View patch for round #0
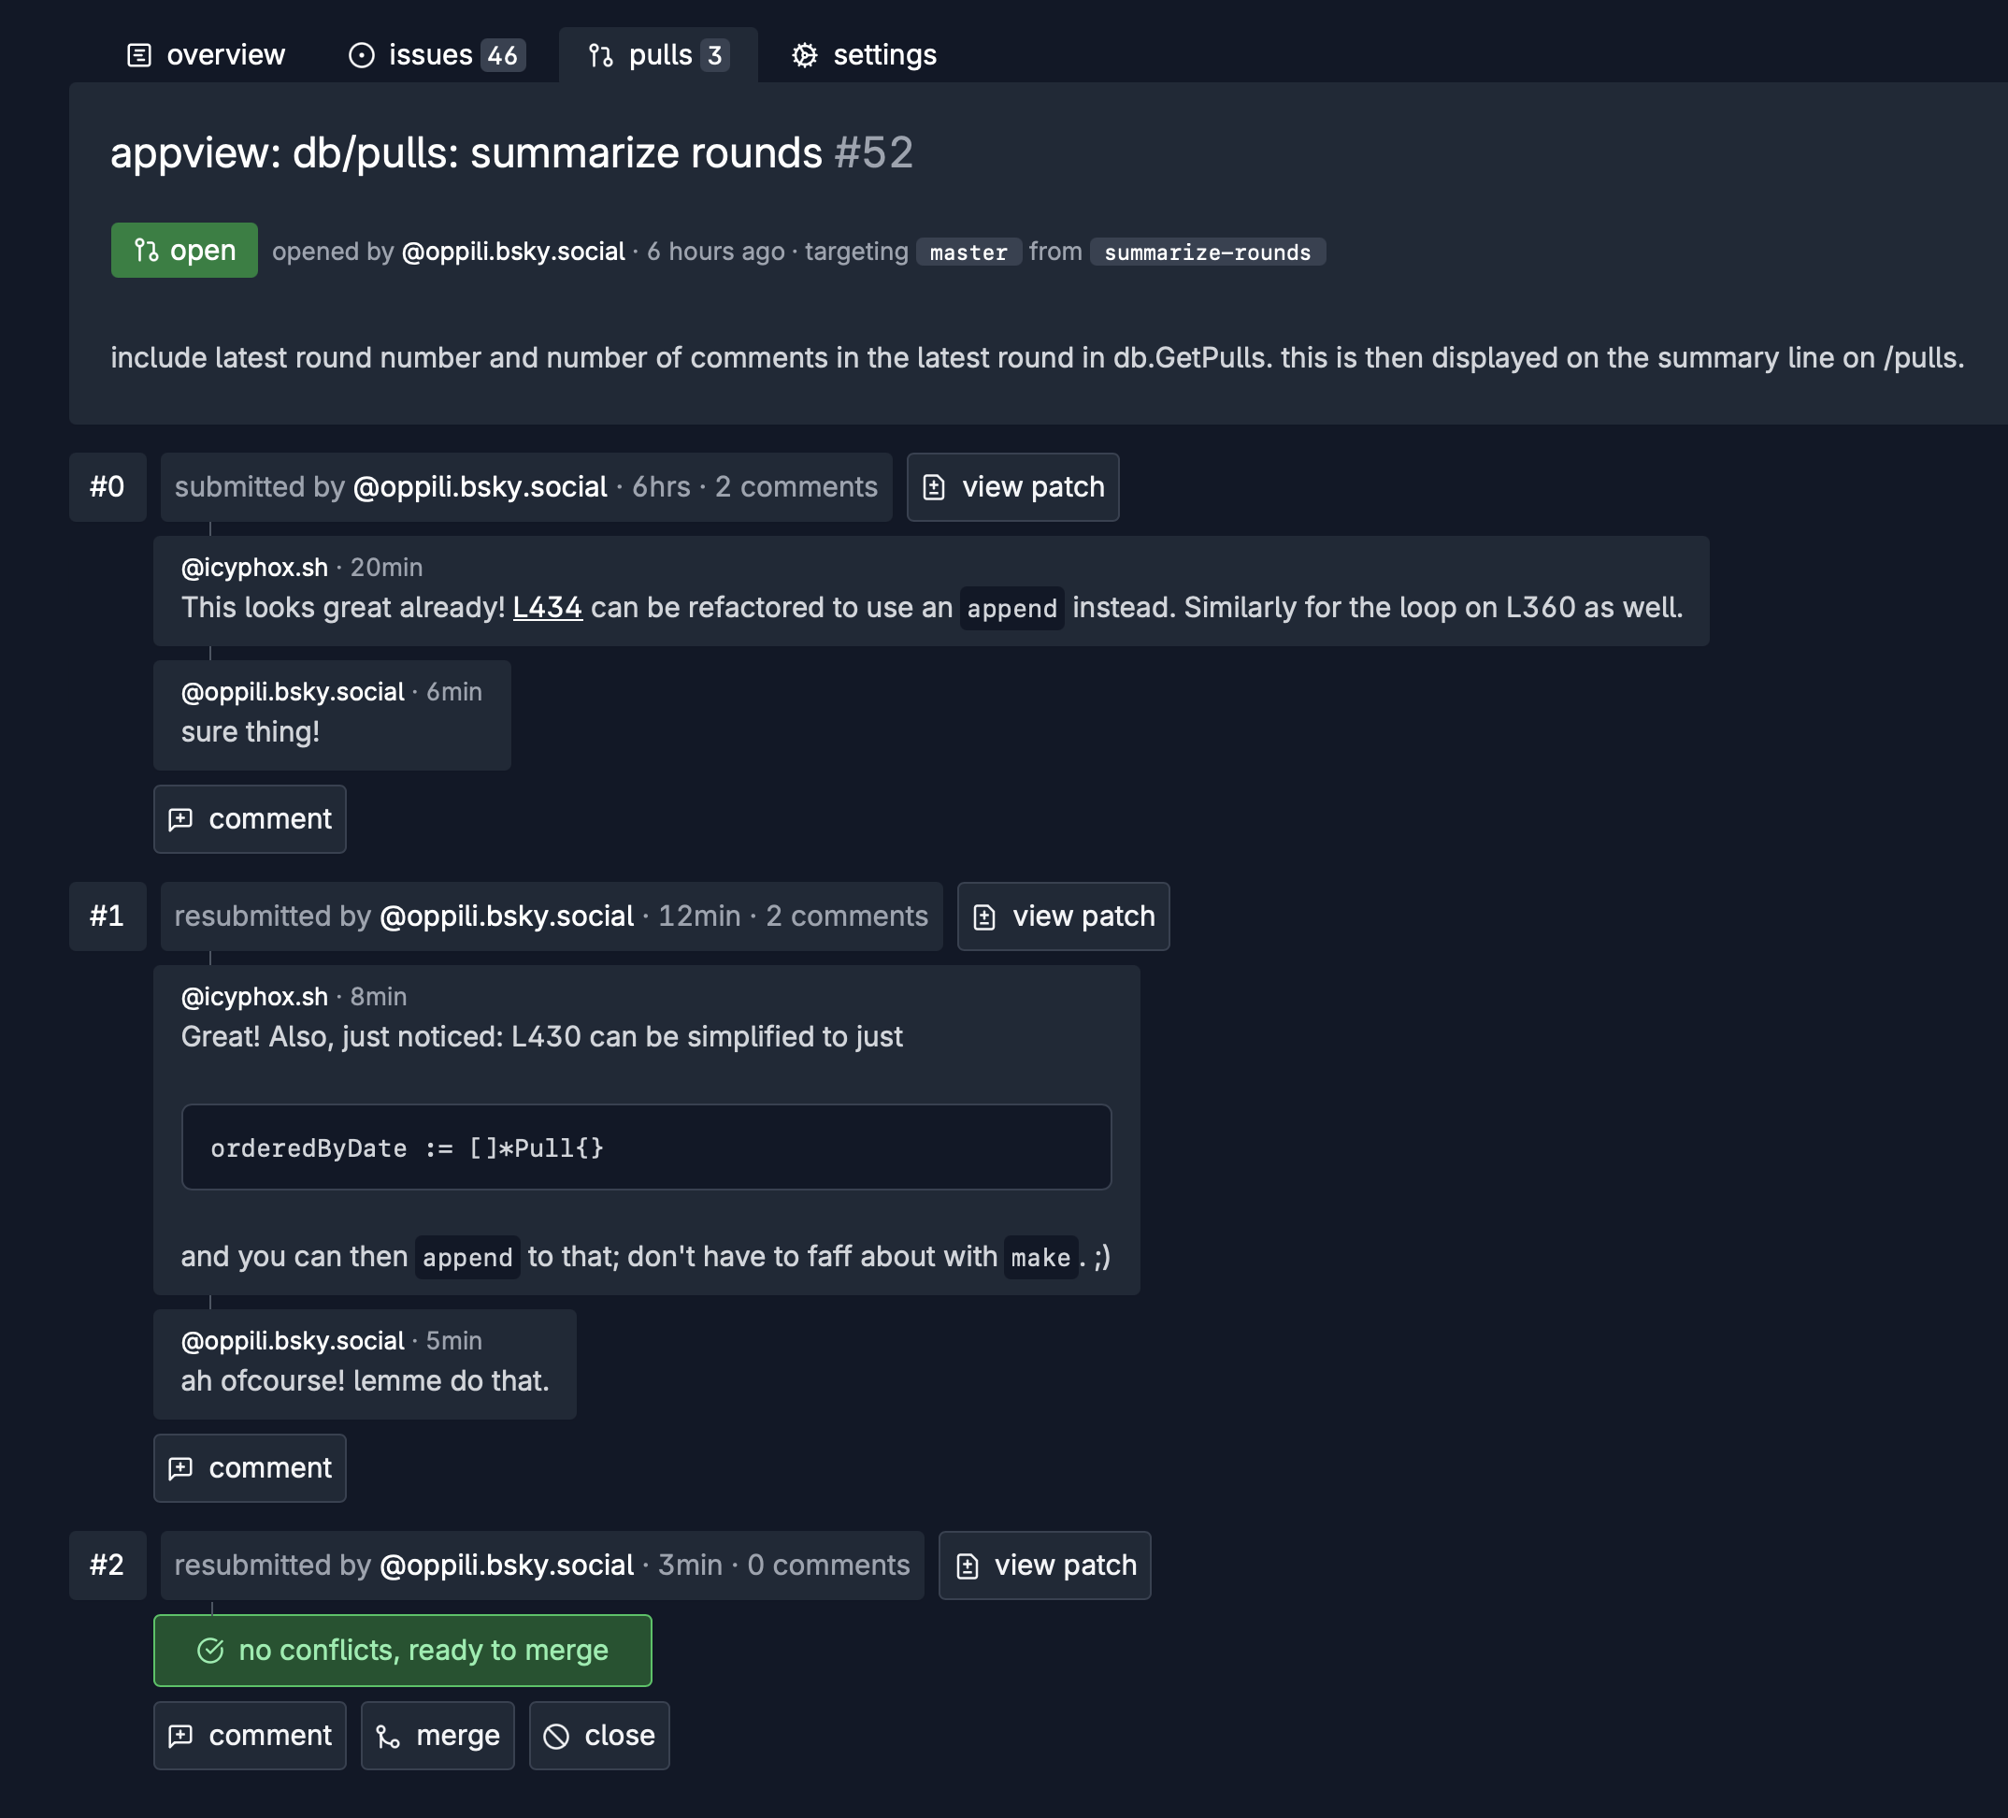Image resolution: width=2008 pixels, height=1818 pixels. click(x=1012, y=487)
